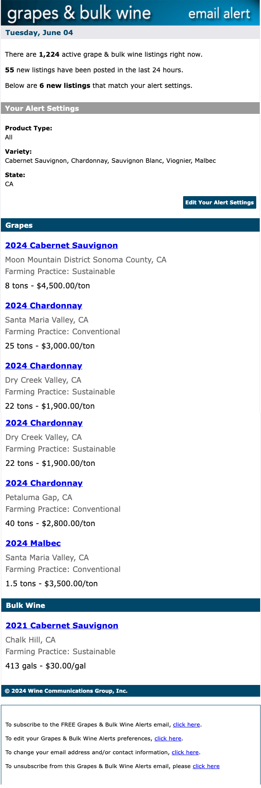Click the grapes & bulk wine header logo

78,13
